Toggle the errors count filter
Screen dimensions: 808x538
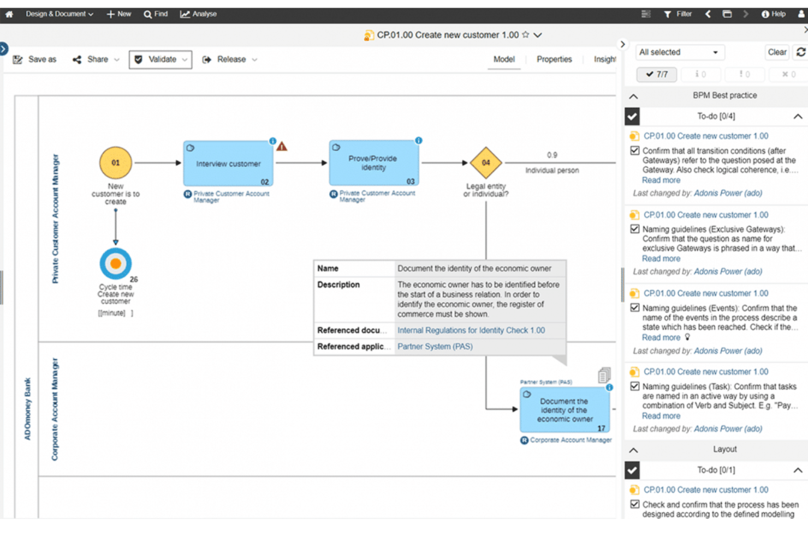[x=788, y=74]
